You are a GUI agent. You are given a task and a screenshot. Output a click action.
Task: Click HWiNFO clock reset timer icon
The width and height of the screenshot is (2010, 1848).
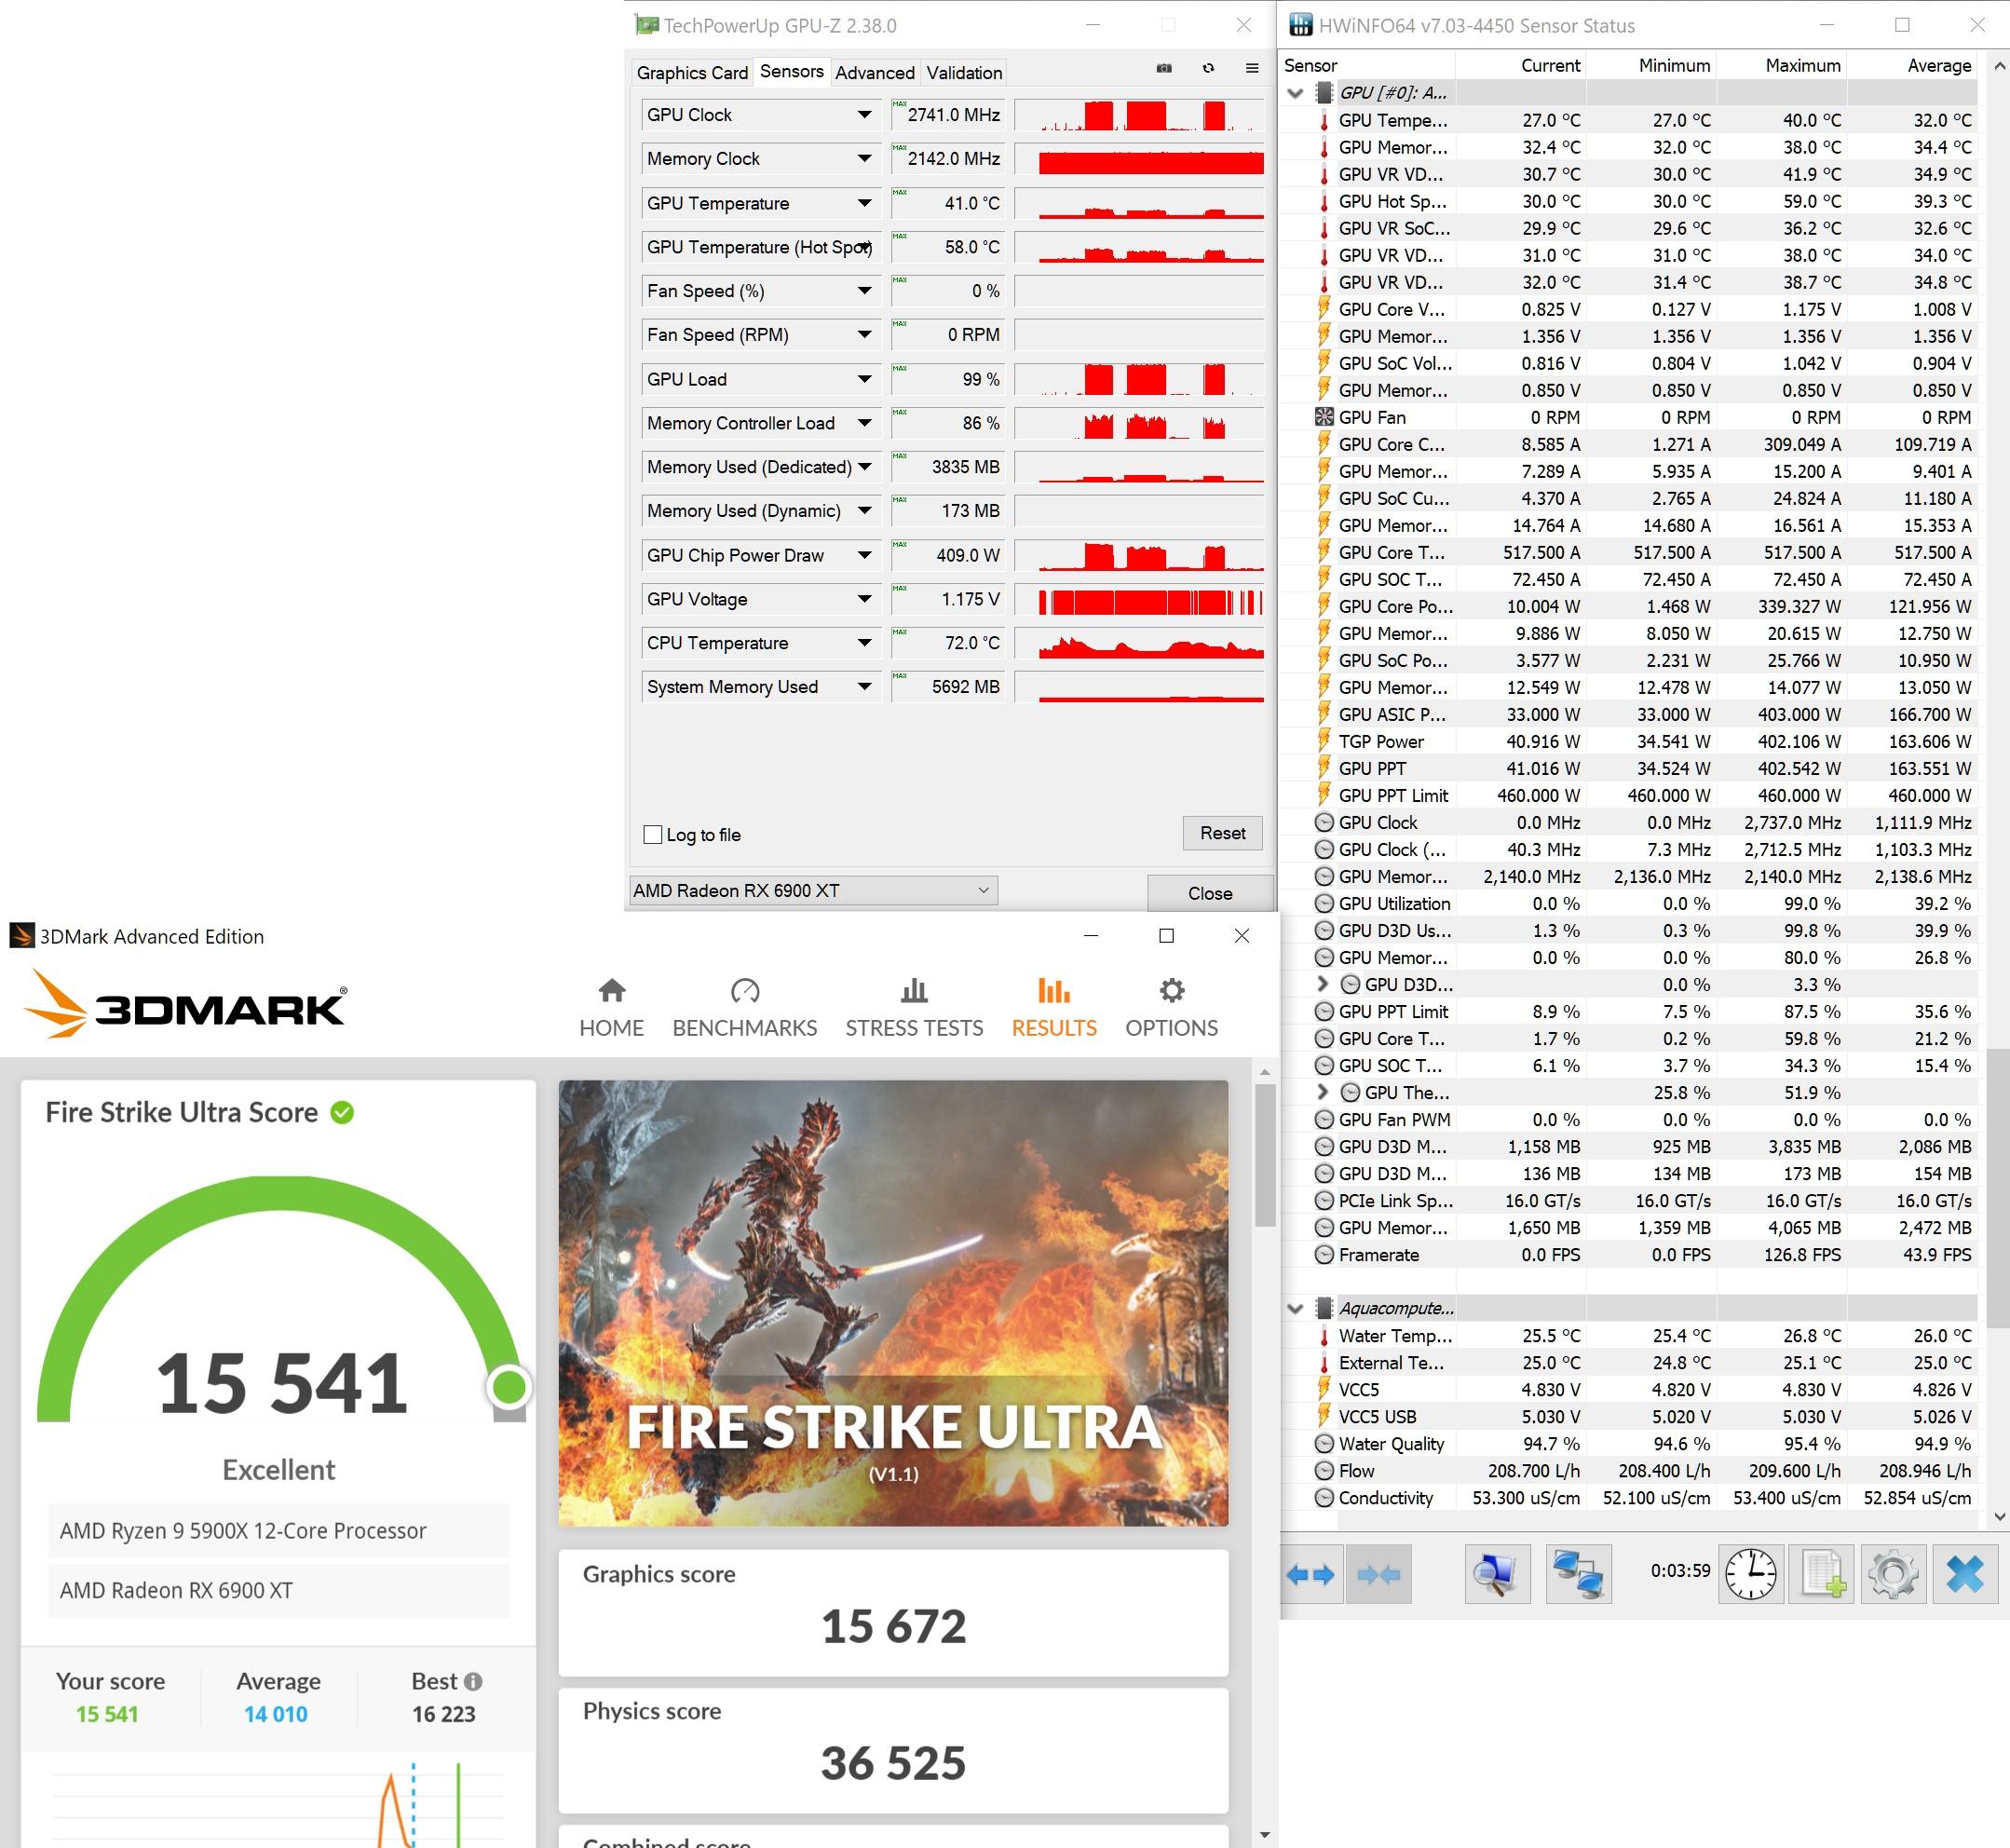[x=1751, y=1575]
